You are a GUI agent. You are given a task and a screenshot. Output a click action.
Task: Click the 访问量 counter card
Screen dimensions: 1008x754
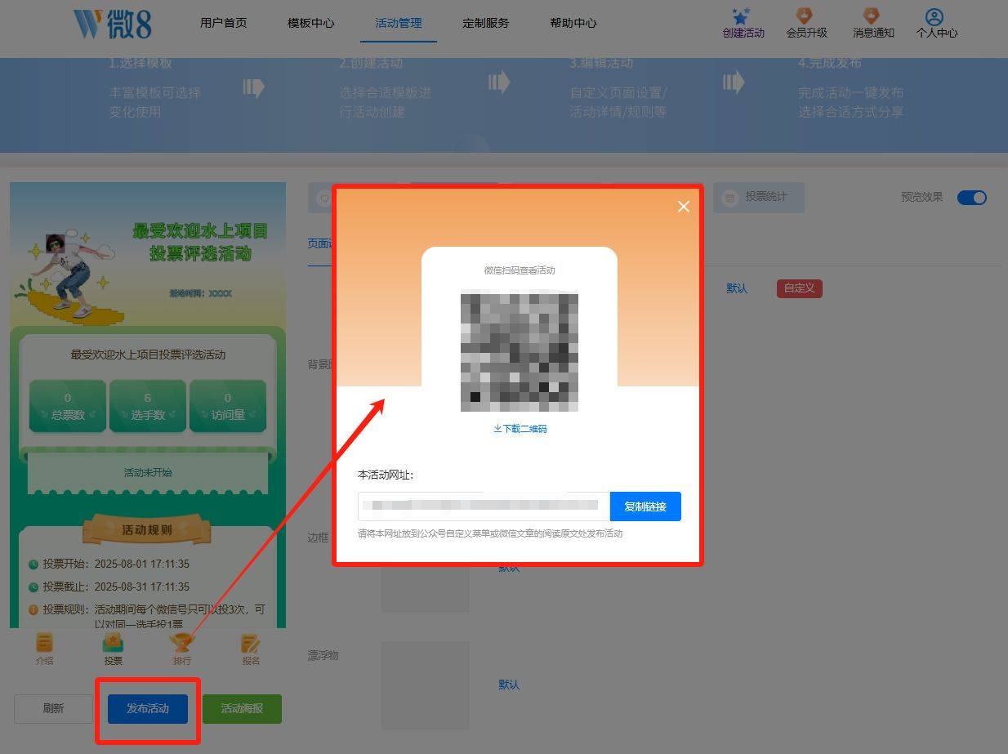coord(228,406)
